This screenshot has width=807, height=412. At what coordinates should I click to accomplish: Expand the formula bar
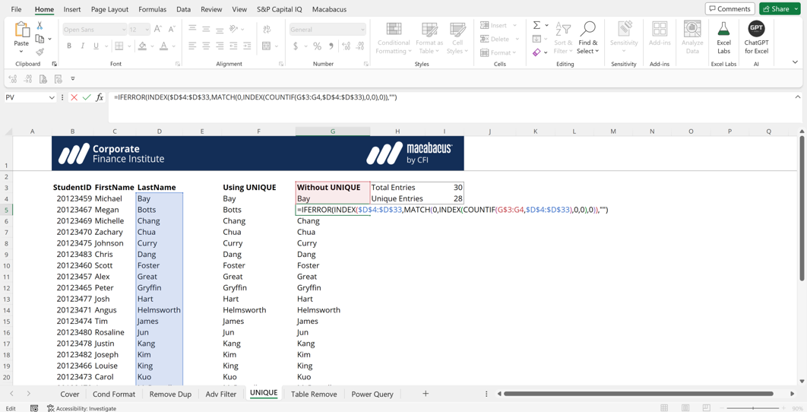[797, 97]
